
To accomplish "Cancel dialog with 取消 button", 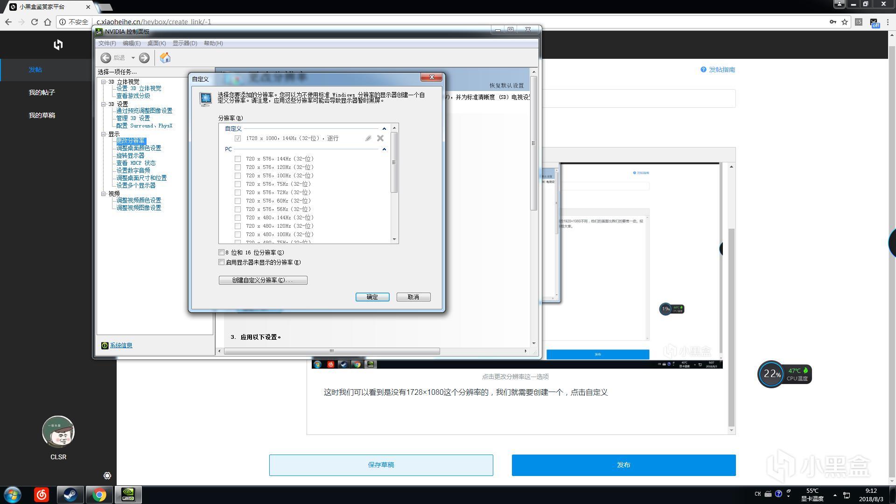I will coord(413,297).
